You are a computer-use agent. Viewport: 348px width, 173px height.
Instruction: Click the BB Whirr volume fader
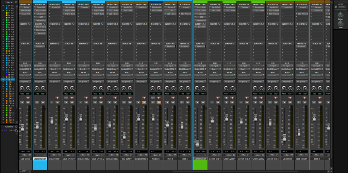pos(124,135)
